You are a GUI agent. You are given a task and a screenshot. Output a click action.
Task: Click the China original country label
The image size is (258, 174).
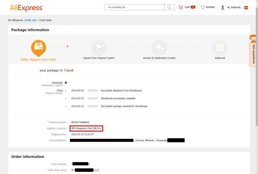click(x=60, y=90)
